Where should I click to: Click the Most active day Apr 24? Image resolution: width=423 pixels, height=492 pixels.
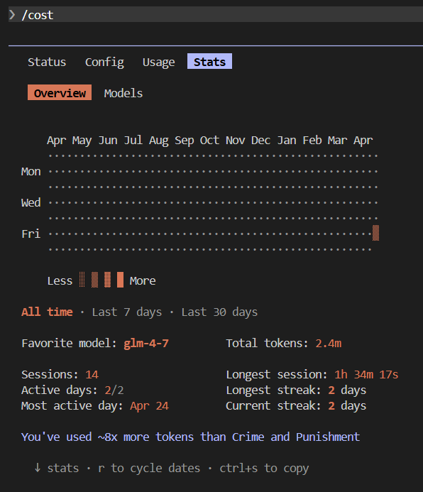pos(149,405)
